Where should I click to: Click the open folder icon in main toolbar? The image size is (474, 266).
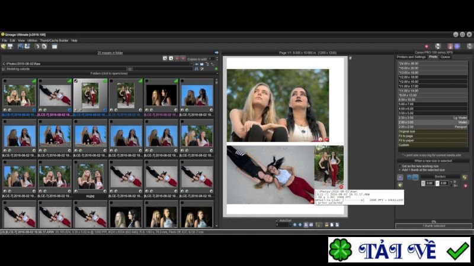coord(4,46)
